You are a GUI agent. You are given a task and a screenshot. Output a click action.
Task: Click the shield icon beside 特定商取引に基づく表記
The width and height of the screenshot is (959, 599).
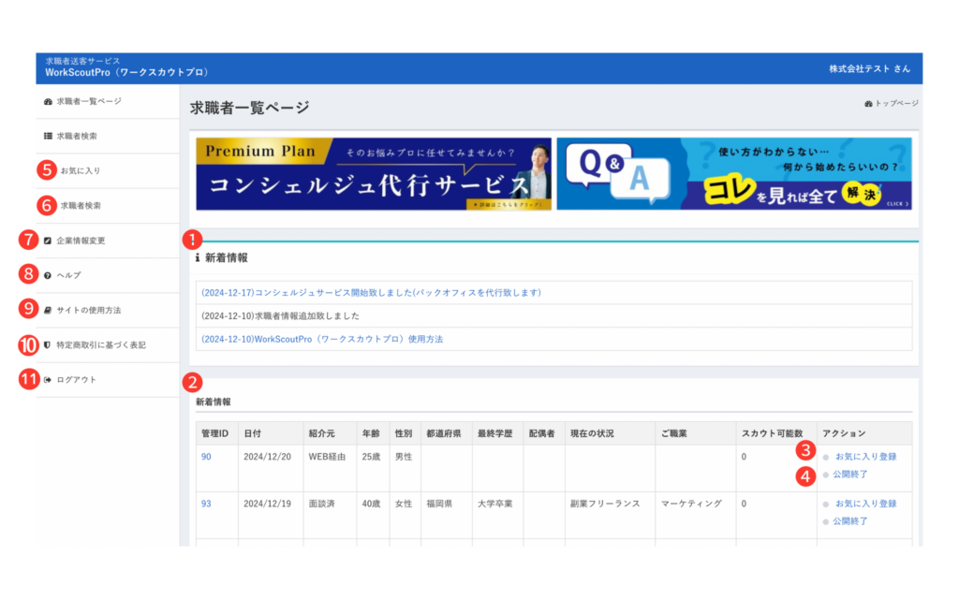coord(48,344)
